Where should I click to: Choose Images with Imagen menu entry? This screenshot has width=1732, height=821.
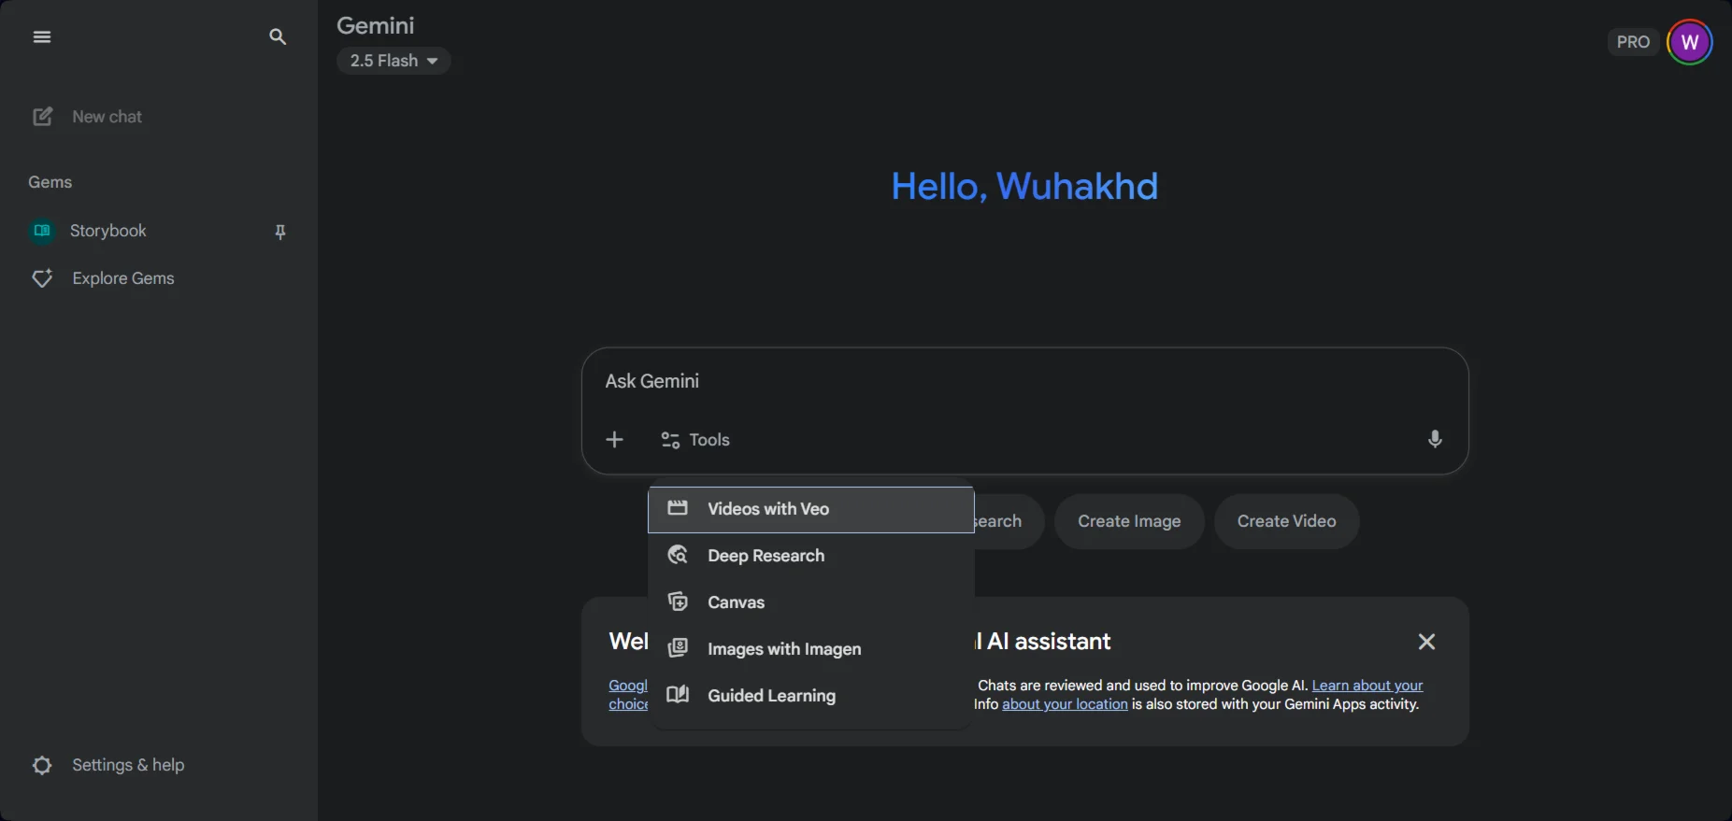(811, 649)
